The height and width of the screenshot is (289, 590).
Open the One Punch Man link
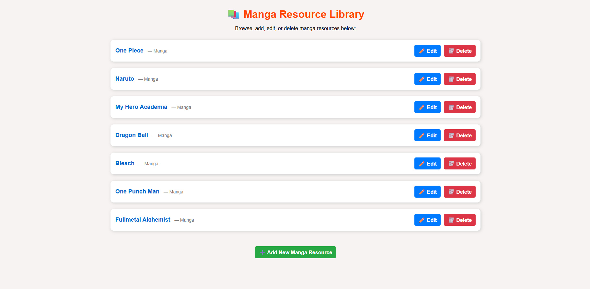137,191
